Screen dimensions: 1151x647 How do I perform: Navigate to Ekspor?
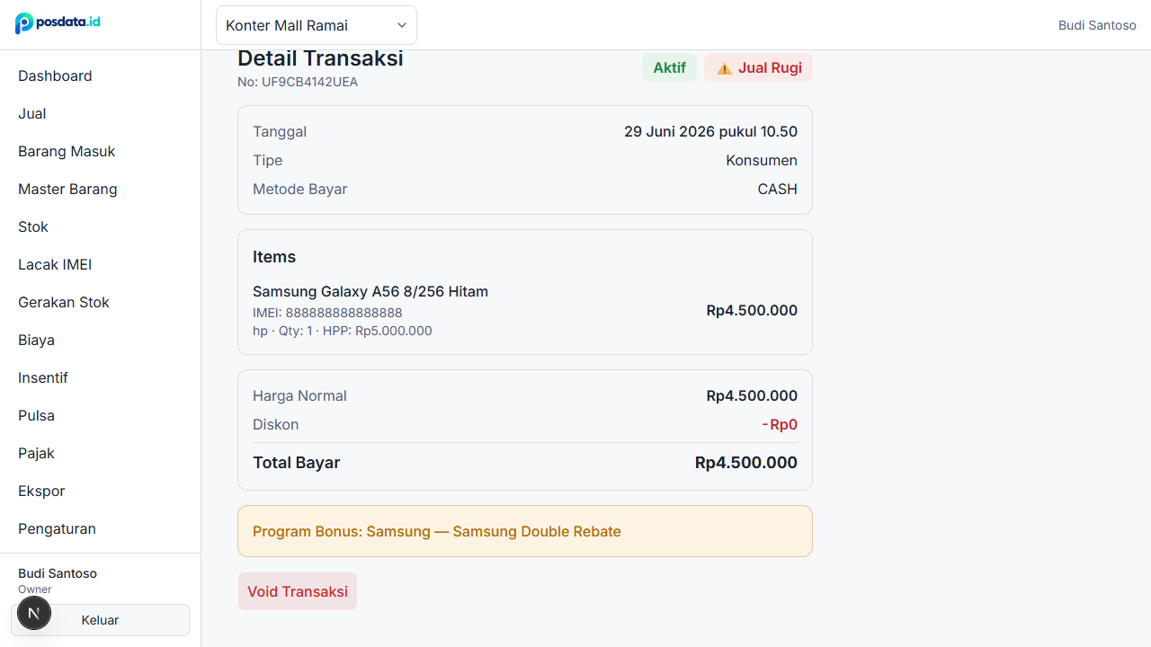[x=41, y=491]
